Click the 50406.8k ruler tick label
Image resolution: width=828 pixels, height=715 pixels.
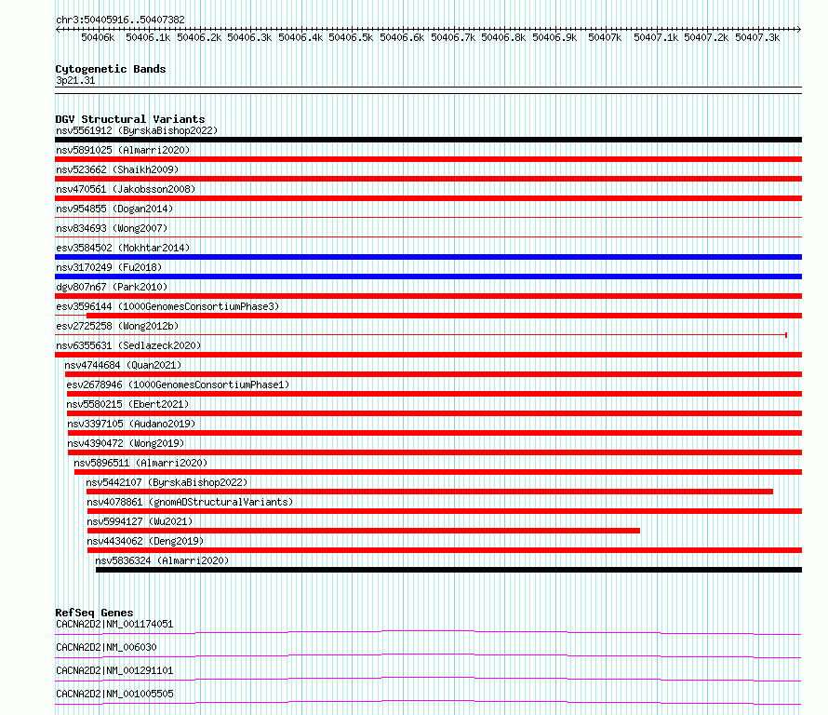click(503, 37)
